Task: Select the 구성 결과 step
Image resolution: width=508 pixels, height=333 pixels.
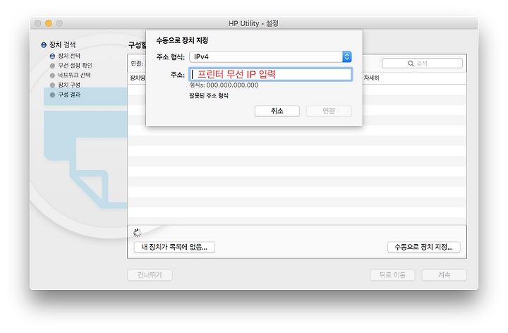Action: [65, 95]
